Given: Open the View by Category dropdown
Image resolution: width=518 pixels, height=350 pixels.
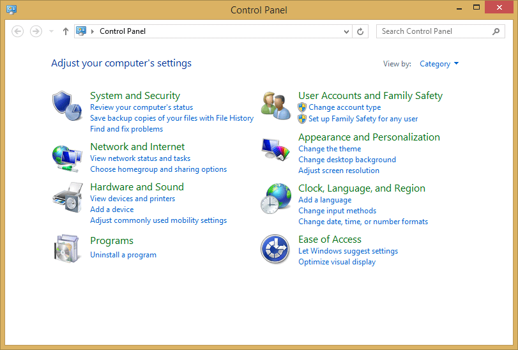Looking at the screenshot, I should pos(439,64).
